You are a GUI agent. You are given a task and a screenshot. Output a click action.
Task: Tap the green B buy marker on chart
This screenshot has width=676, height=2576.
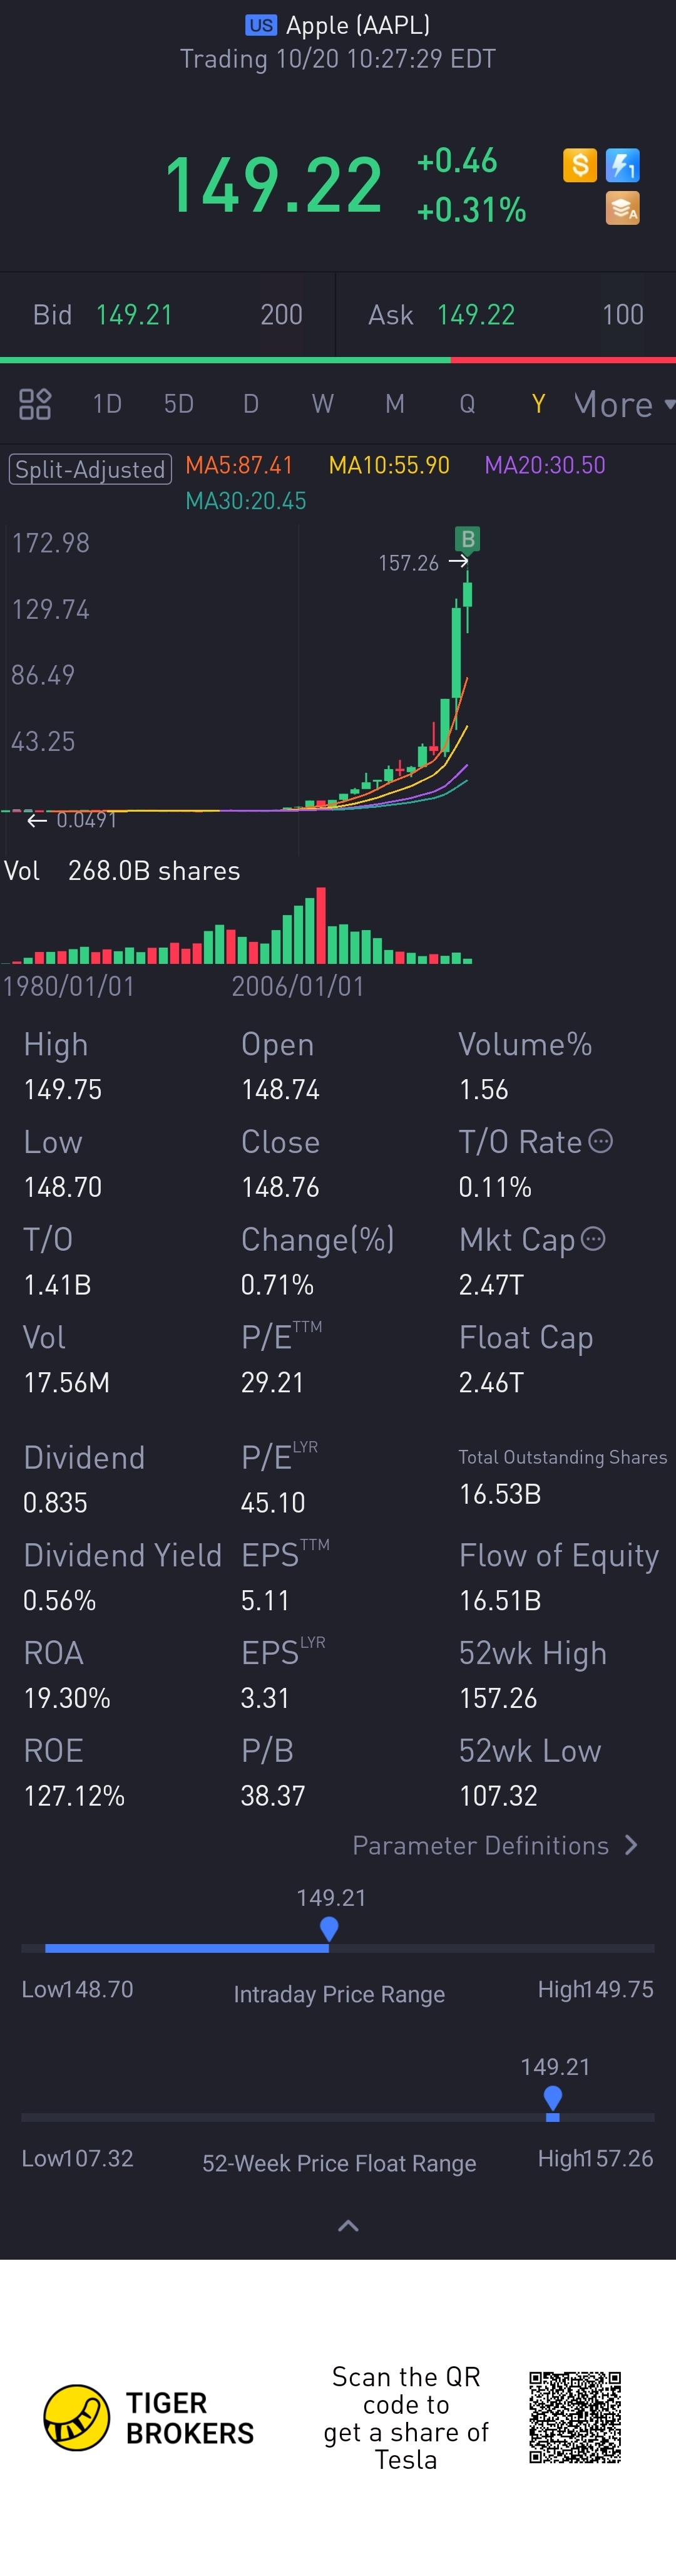[x=467, y=539]
